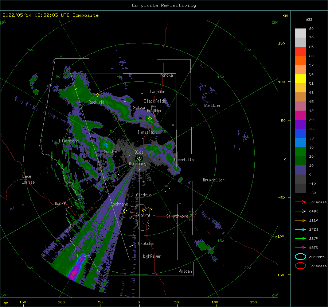Click the Strathmore label

(x=177, y=216)
